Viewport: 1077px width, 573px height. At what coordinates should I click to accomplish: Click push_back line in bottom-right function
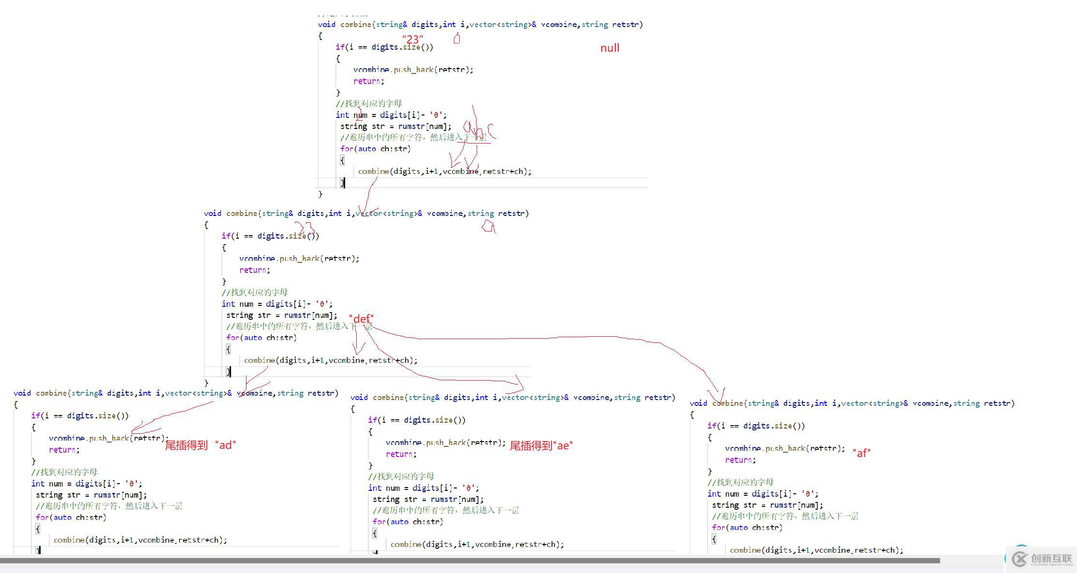[x=785, y=448]
